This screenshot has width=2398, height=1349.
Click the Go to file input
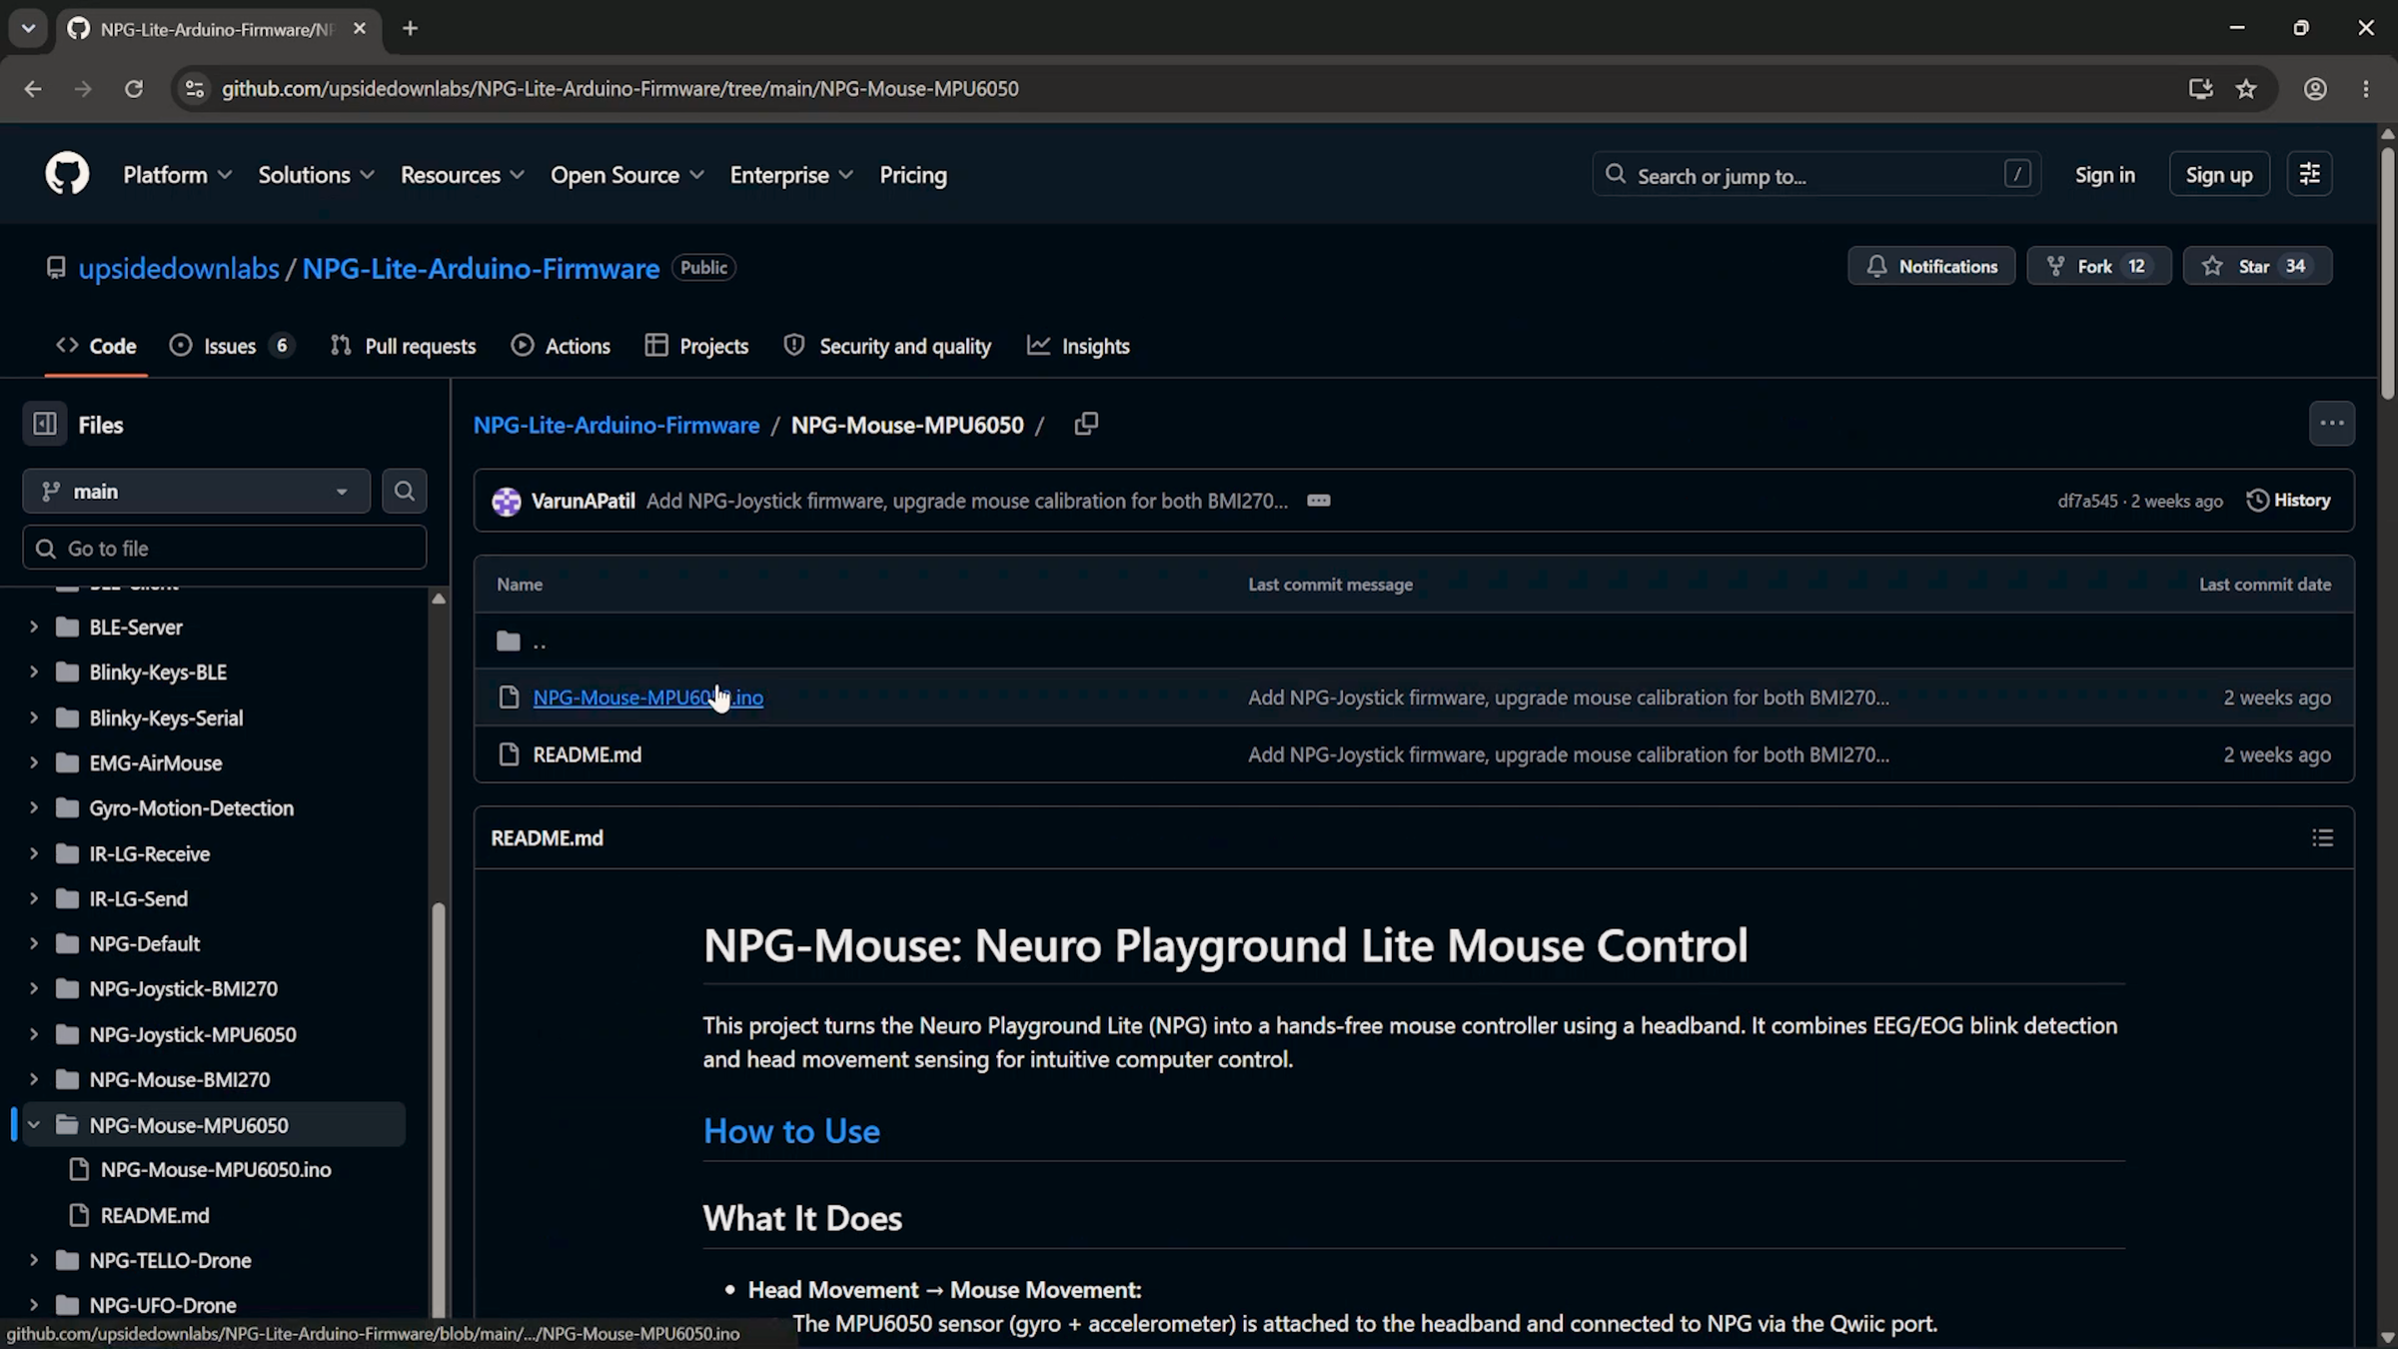[225, 549]
